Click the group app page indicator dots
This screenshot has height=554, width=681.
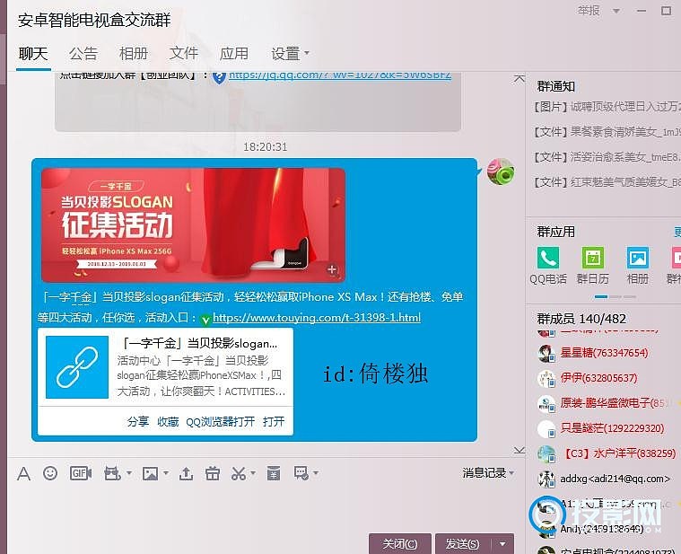click(616, 297)
